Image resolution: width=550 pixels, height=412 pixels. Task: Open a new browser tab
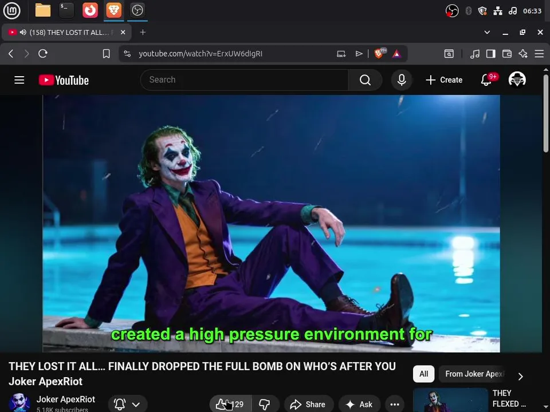[143, 32]
